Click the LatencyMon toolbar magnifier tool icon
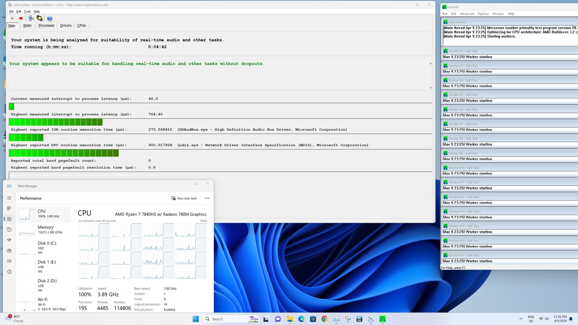This screenshot has width=578, height=325. (x=31, y=18)
